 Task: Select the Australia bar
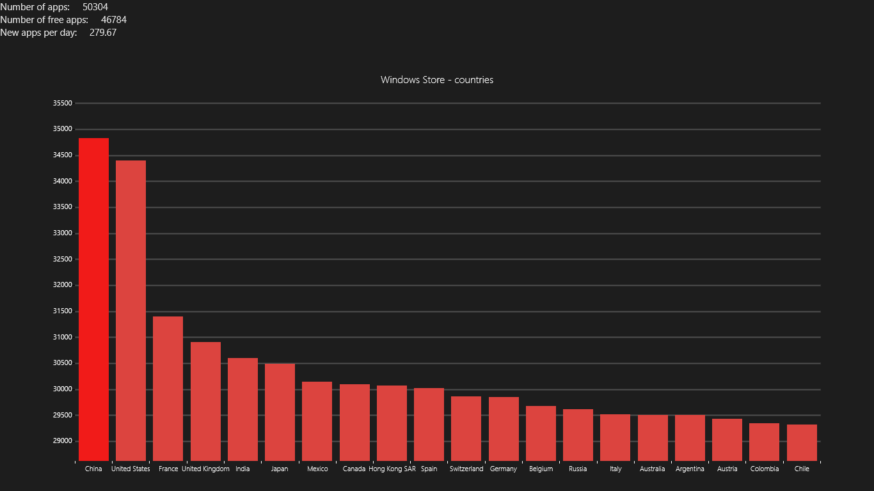pos(653,437)
